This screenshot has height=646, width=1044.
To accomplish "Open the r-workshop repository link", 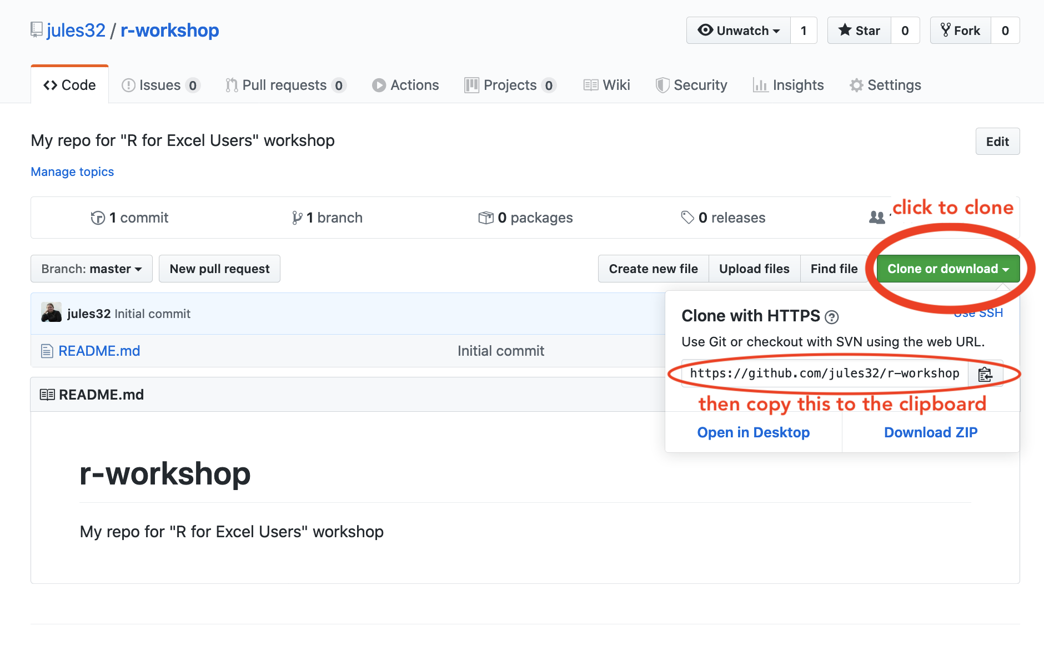I will [170, 31].
